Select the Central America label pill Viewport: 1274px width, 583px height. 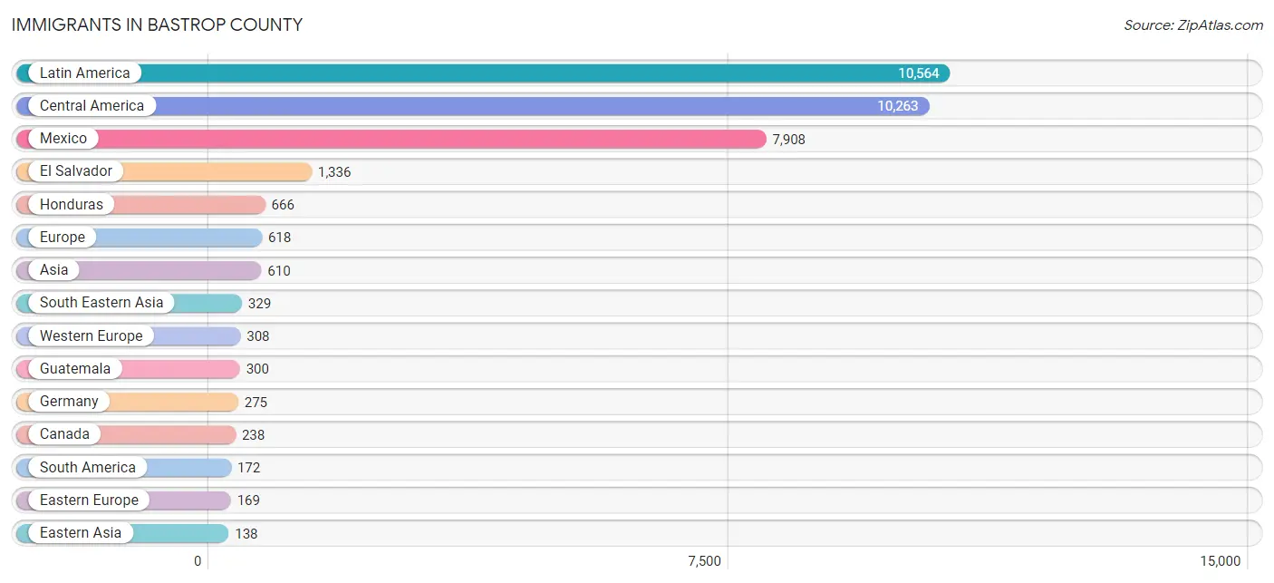[x=92, y=106]
